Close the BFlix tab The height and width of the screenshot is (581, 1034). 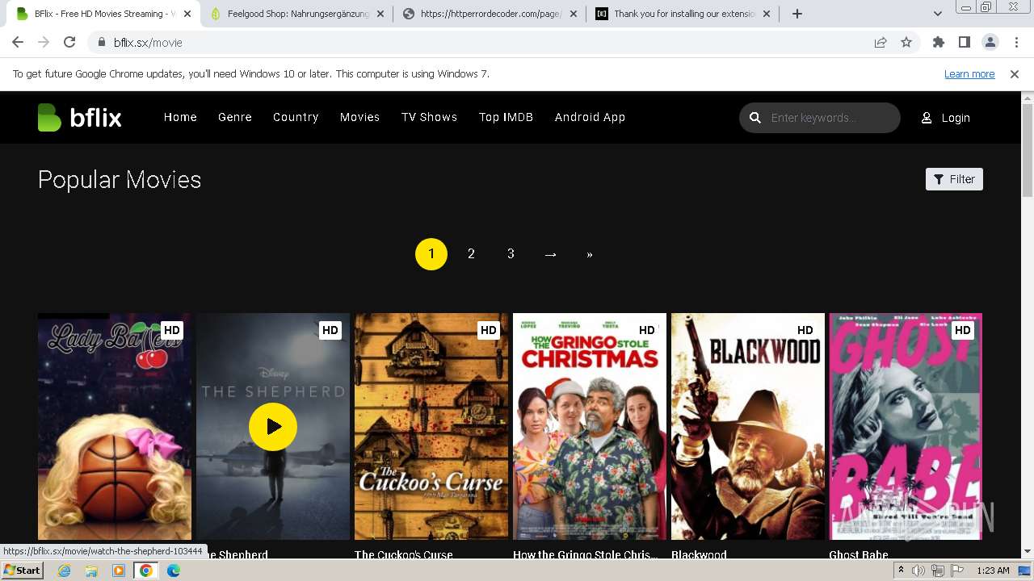coord(187,14)
